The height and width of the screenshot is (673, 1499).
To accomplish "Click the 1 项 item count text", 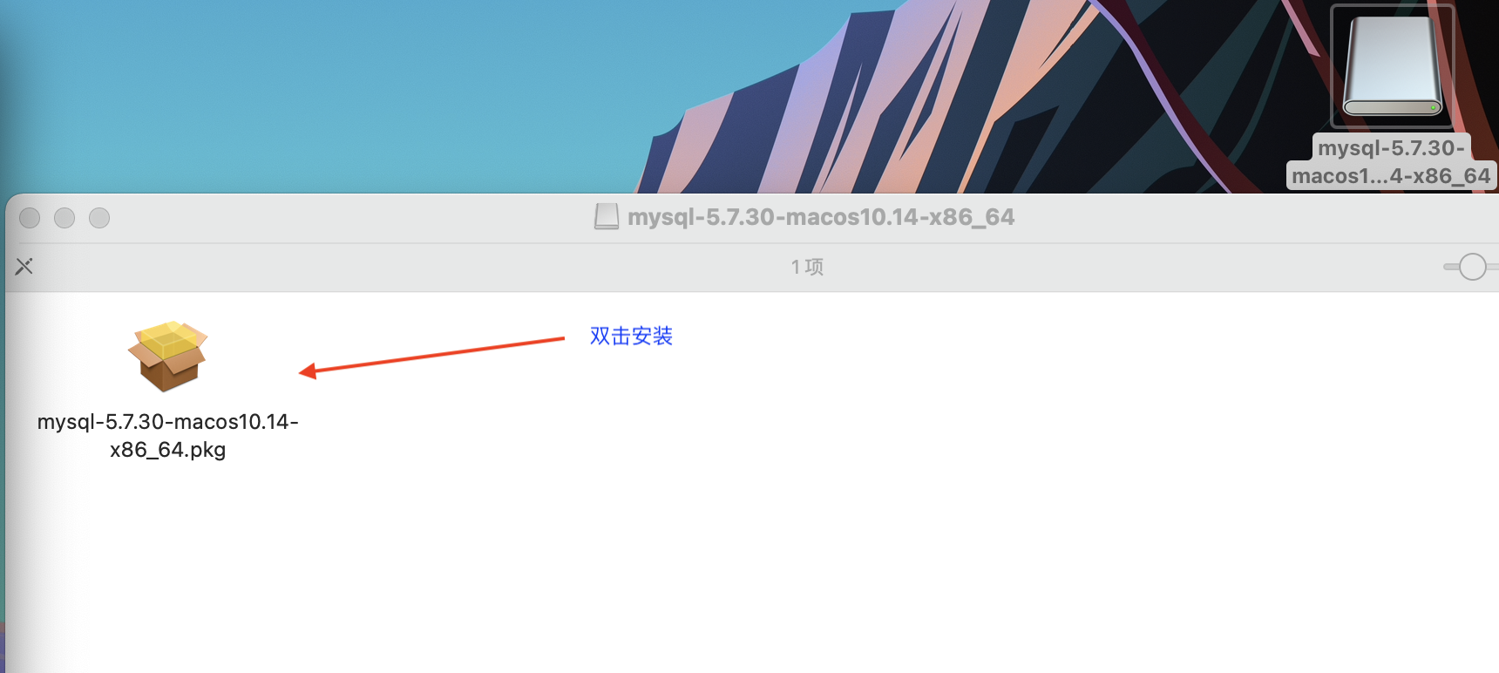I will point(807,267).
